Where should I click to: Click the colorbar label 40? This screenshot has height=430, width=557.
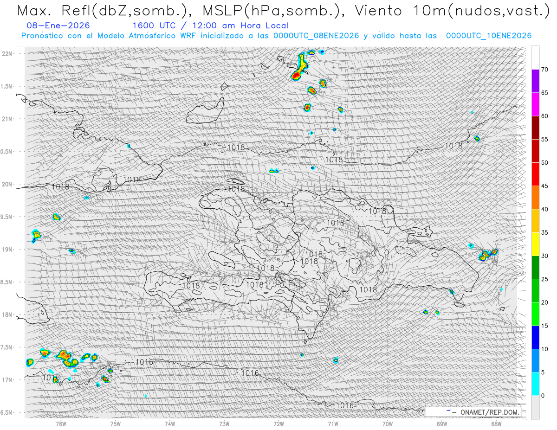pyautogui.click(x=544, y=209)
